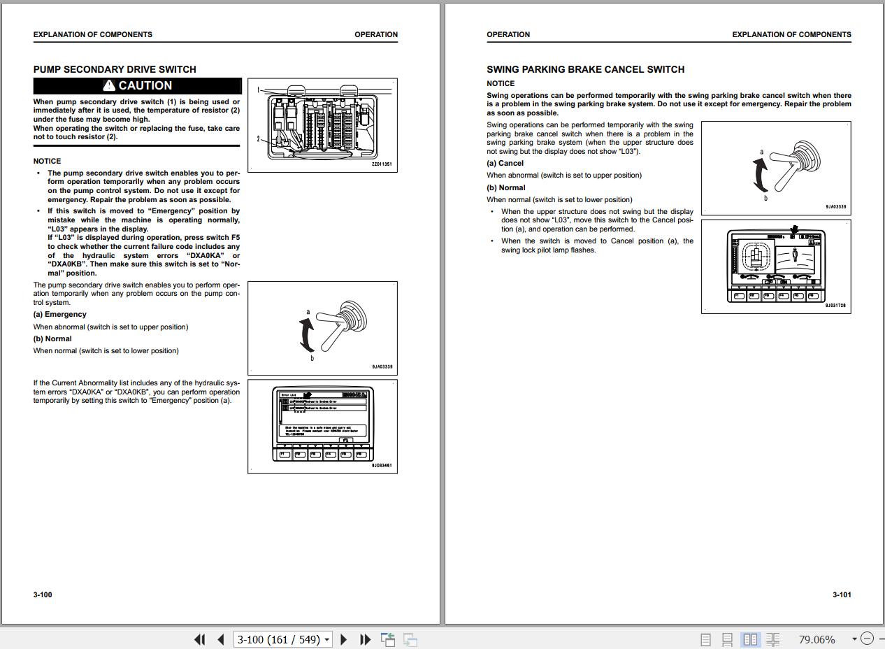Click the monitor display image 9JD31728
This screenshot has width=885, height=649.
[x=776, y=266]
